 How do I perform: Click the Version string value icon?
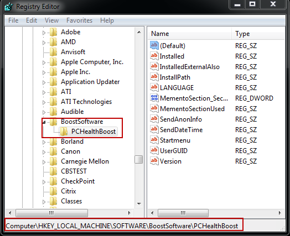point(154,161)
